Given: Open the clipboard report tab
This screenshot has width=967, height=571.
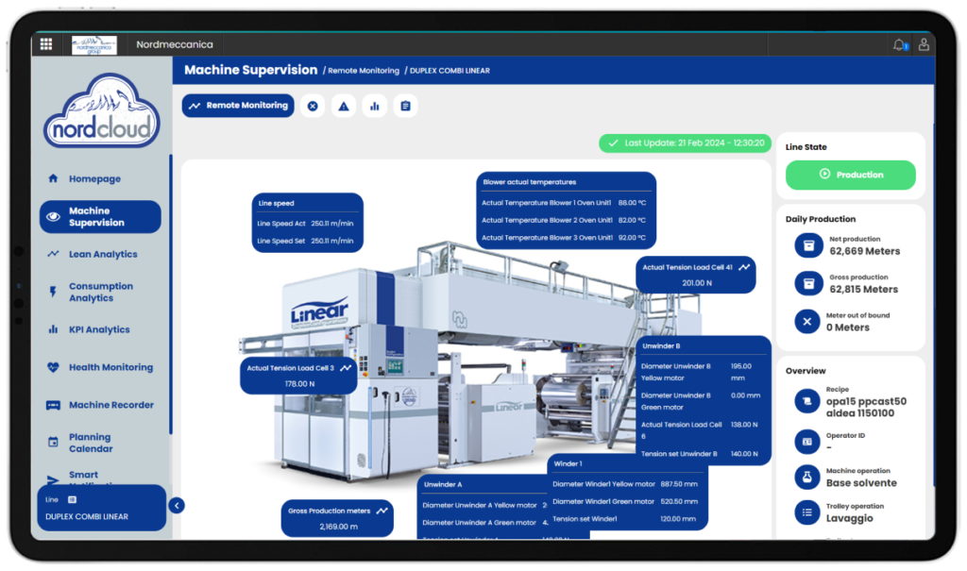Looking at the screenshot, I should click(405, 106).
